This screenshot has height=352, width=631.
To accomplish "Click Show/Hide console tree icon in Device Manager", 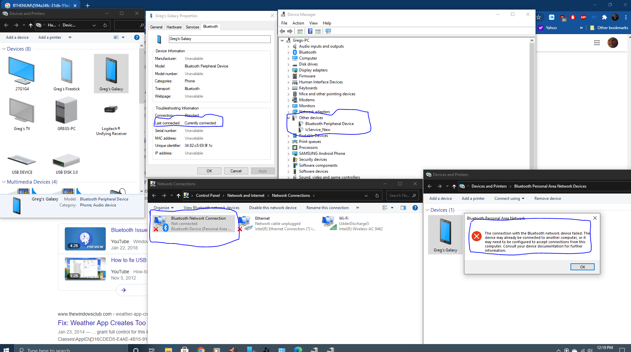I will 300,31.
